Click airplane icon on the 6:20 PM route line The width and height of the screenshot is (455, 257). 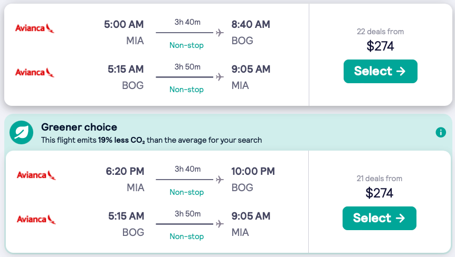click(x=220, y=180)
